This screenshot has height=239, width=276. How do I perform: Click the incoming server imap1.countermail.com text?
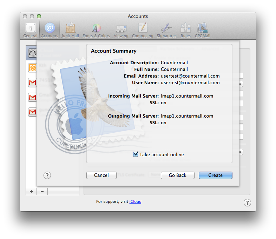(x=187, y=96)
